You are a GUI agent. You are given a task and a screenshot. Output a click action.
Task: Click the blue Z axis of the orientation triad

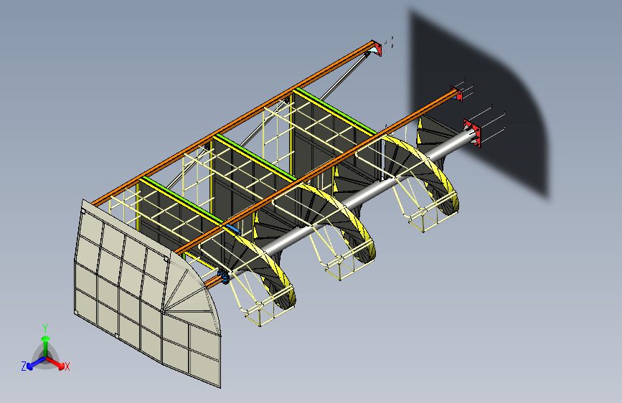coord(36,364)
